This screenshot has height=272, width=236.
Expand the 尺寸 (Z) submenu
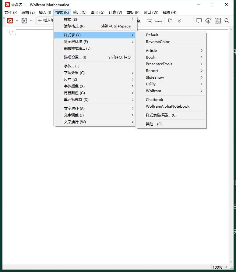click(95, 80)
